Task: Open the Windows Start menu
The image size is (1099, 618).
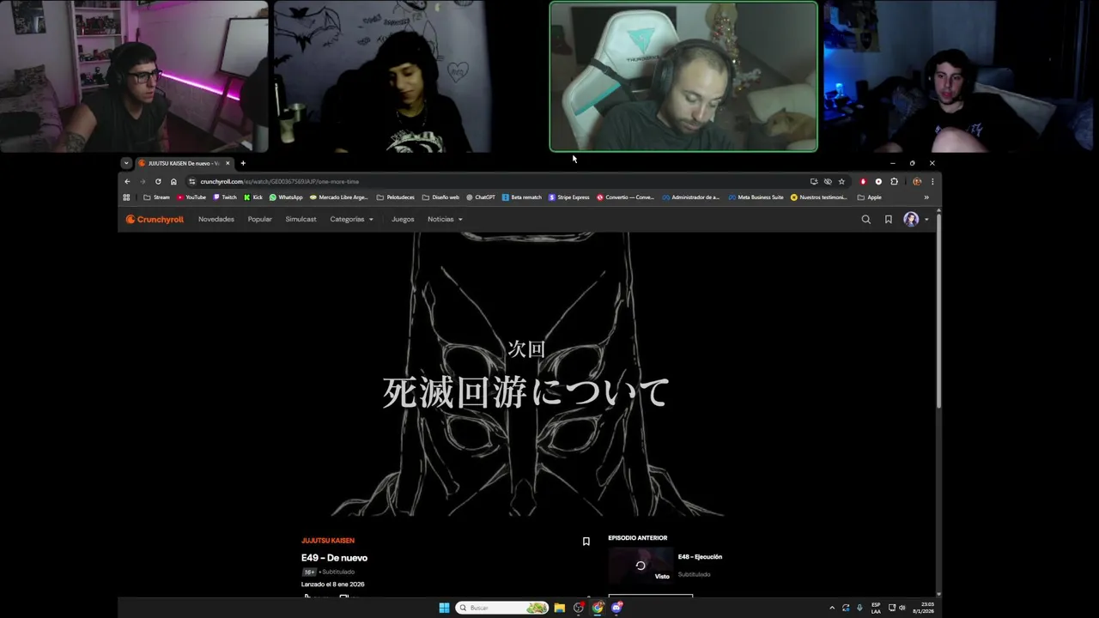Action: 444,608
